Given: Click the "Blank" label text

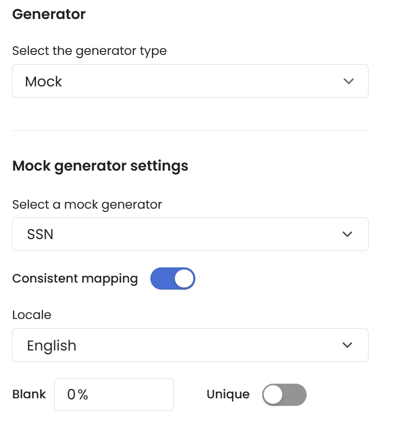Looking at the screenshot, I should coord(29,395).
